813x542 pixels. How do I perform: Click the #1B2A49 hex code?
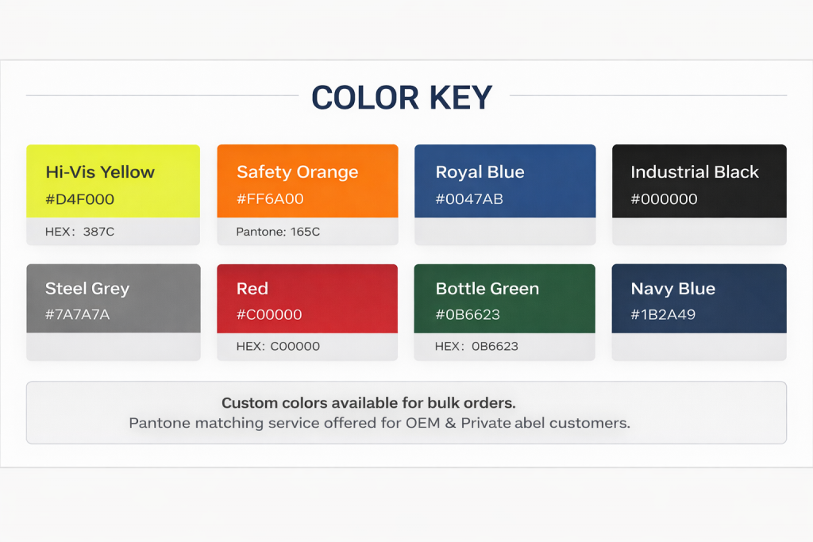663,315
